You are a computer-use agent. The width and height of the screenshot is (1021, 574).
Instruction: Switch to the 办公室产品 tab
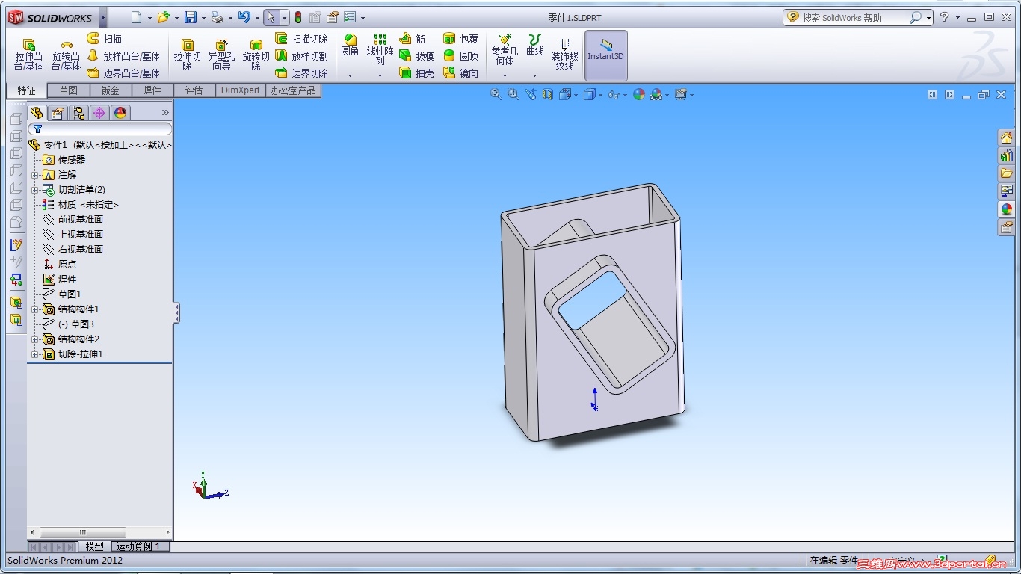[294, 90]
